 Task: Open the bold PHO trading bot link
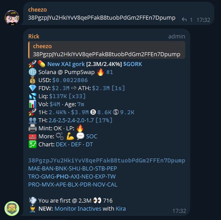pyautogui.click(x=63, y=177)
